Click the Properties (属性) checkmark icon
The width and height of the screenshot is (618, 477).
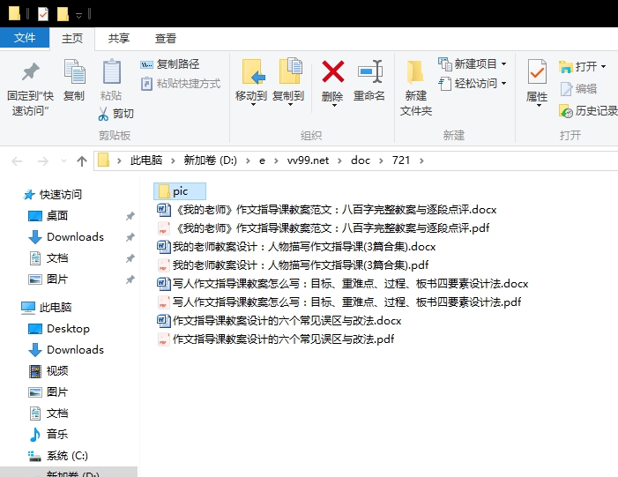coord(537,71)
